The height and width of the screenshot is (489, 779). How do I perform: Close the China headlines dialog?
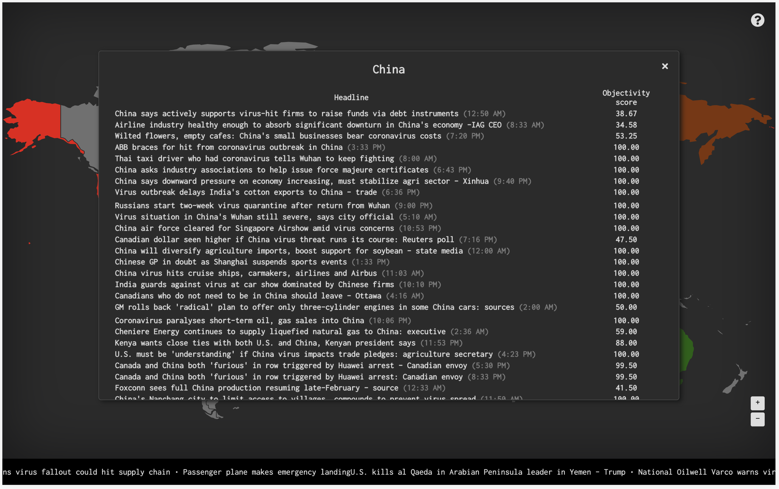pyautogui.click(x=664, y=66)
